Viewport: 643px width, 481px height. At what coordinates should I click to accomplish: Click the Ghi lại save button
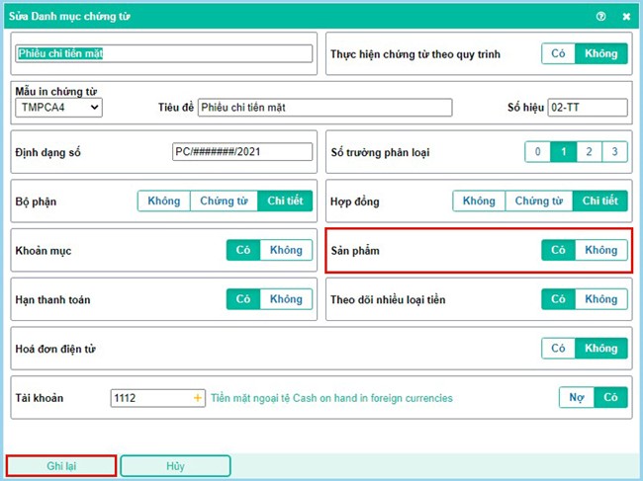pos(61,465)
